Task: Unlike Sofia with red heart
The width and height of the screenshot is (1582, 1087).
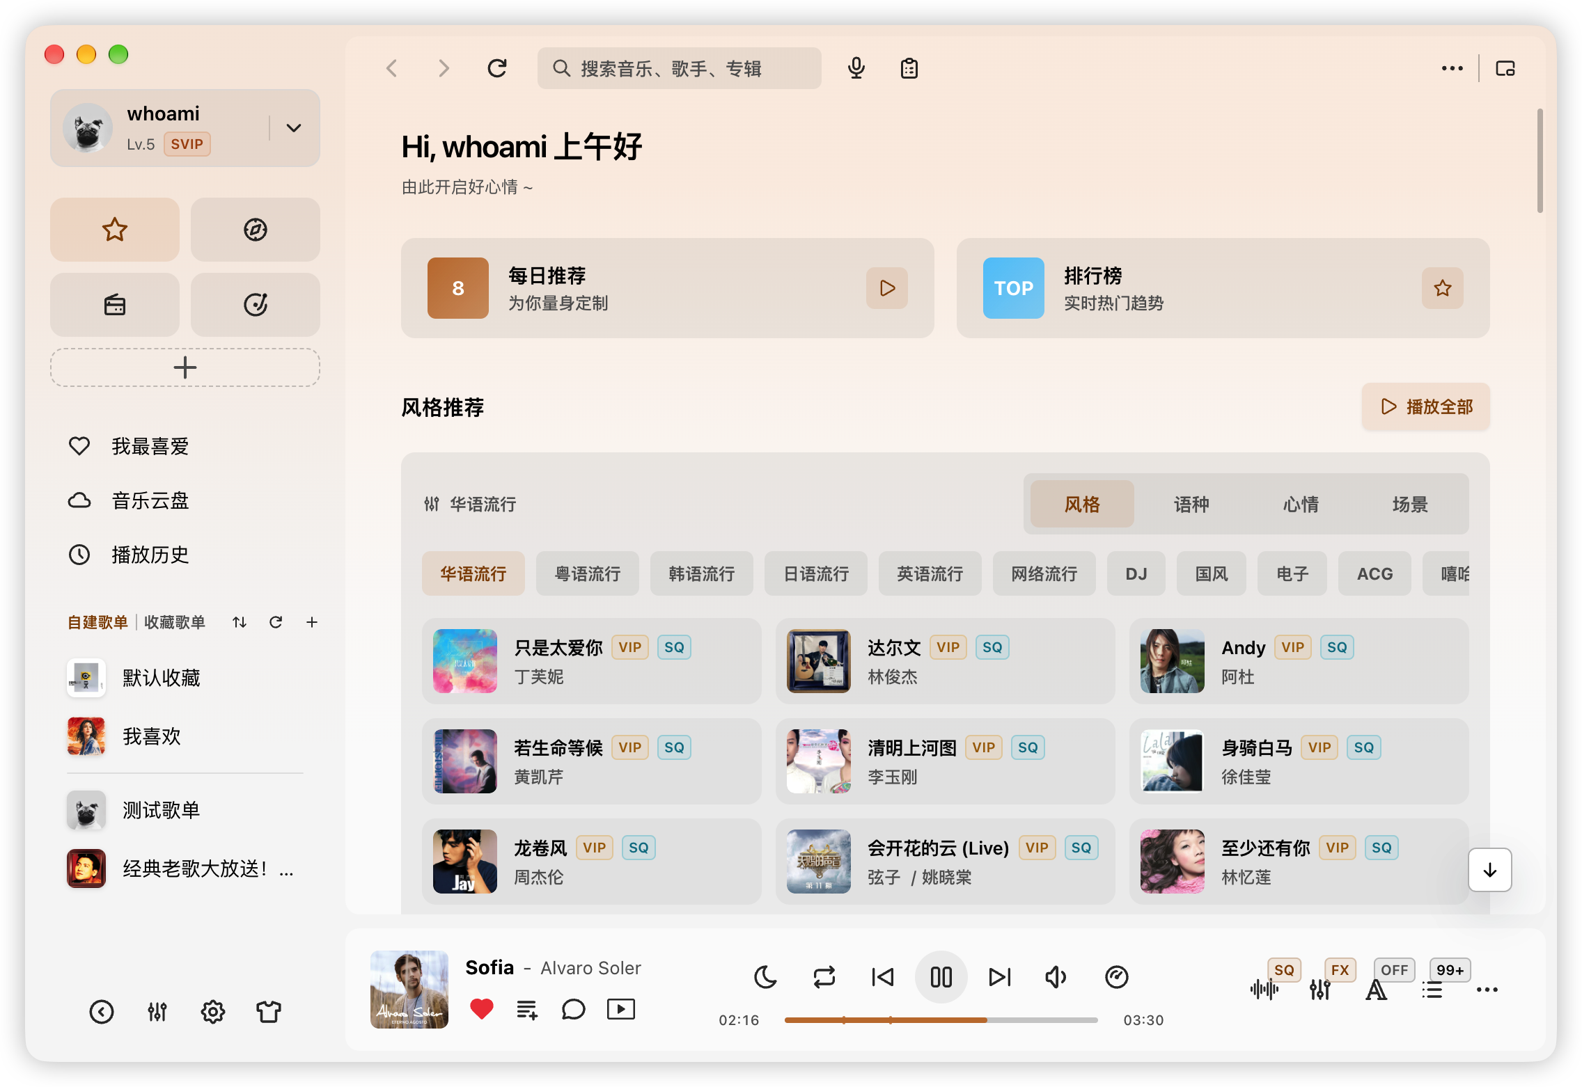Action: tap(482, 1009)
